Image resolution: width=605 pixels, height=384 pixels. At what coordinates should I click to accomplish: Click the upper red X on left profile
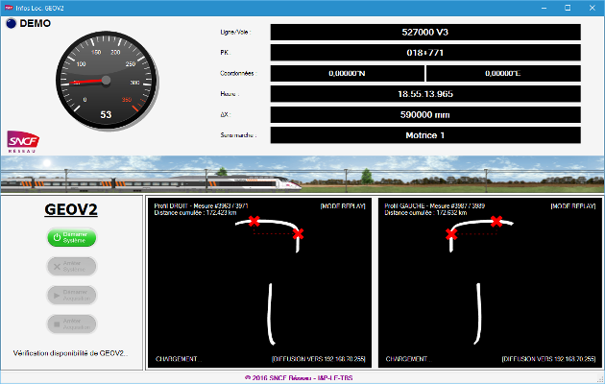tap(496, 222)
